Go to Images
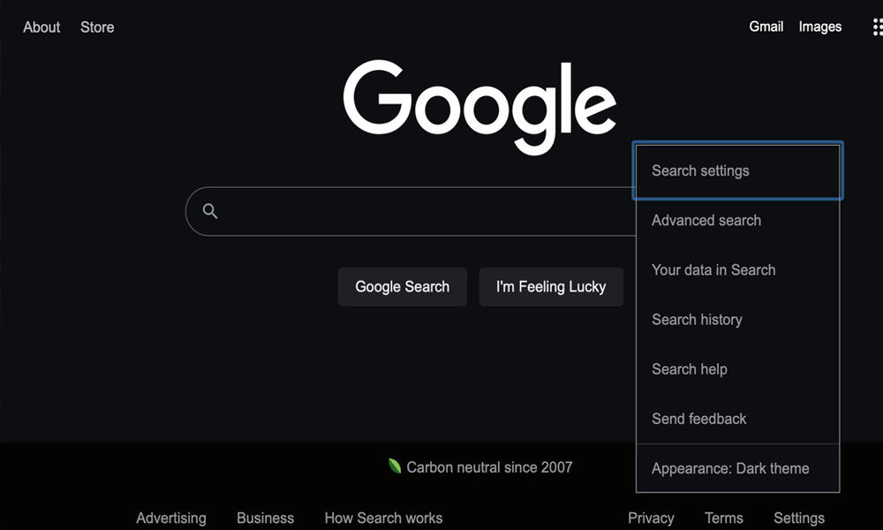 (x=819, y=26)
